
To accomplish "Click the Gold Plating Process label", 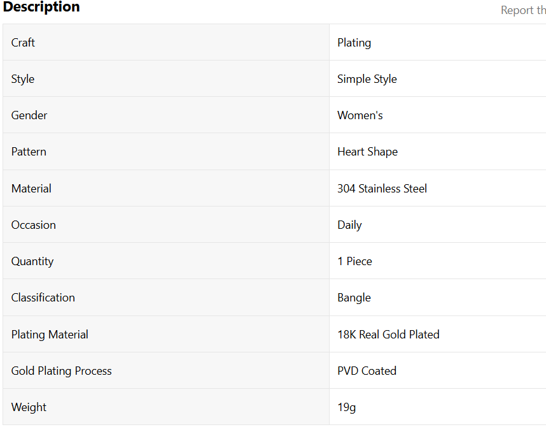I will [61, 371].
